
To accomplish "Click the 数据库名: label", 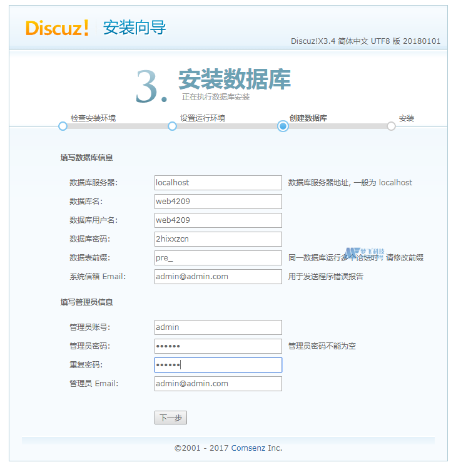I will click(86, 202).
